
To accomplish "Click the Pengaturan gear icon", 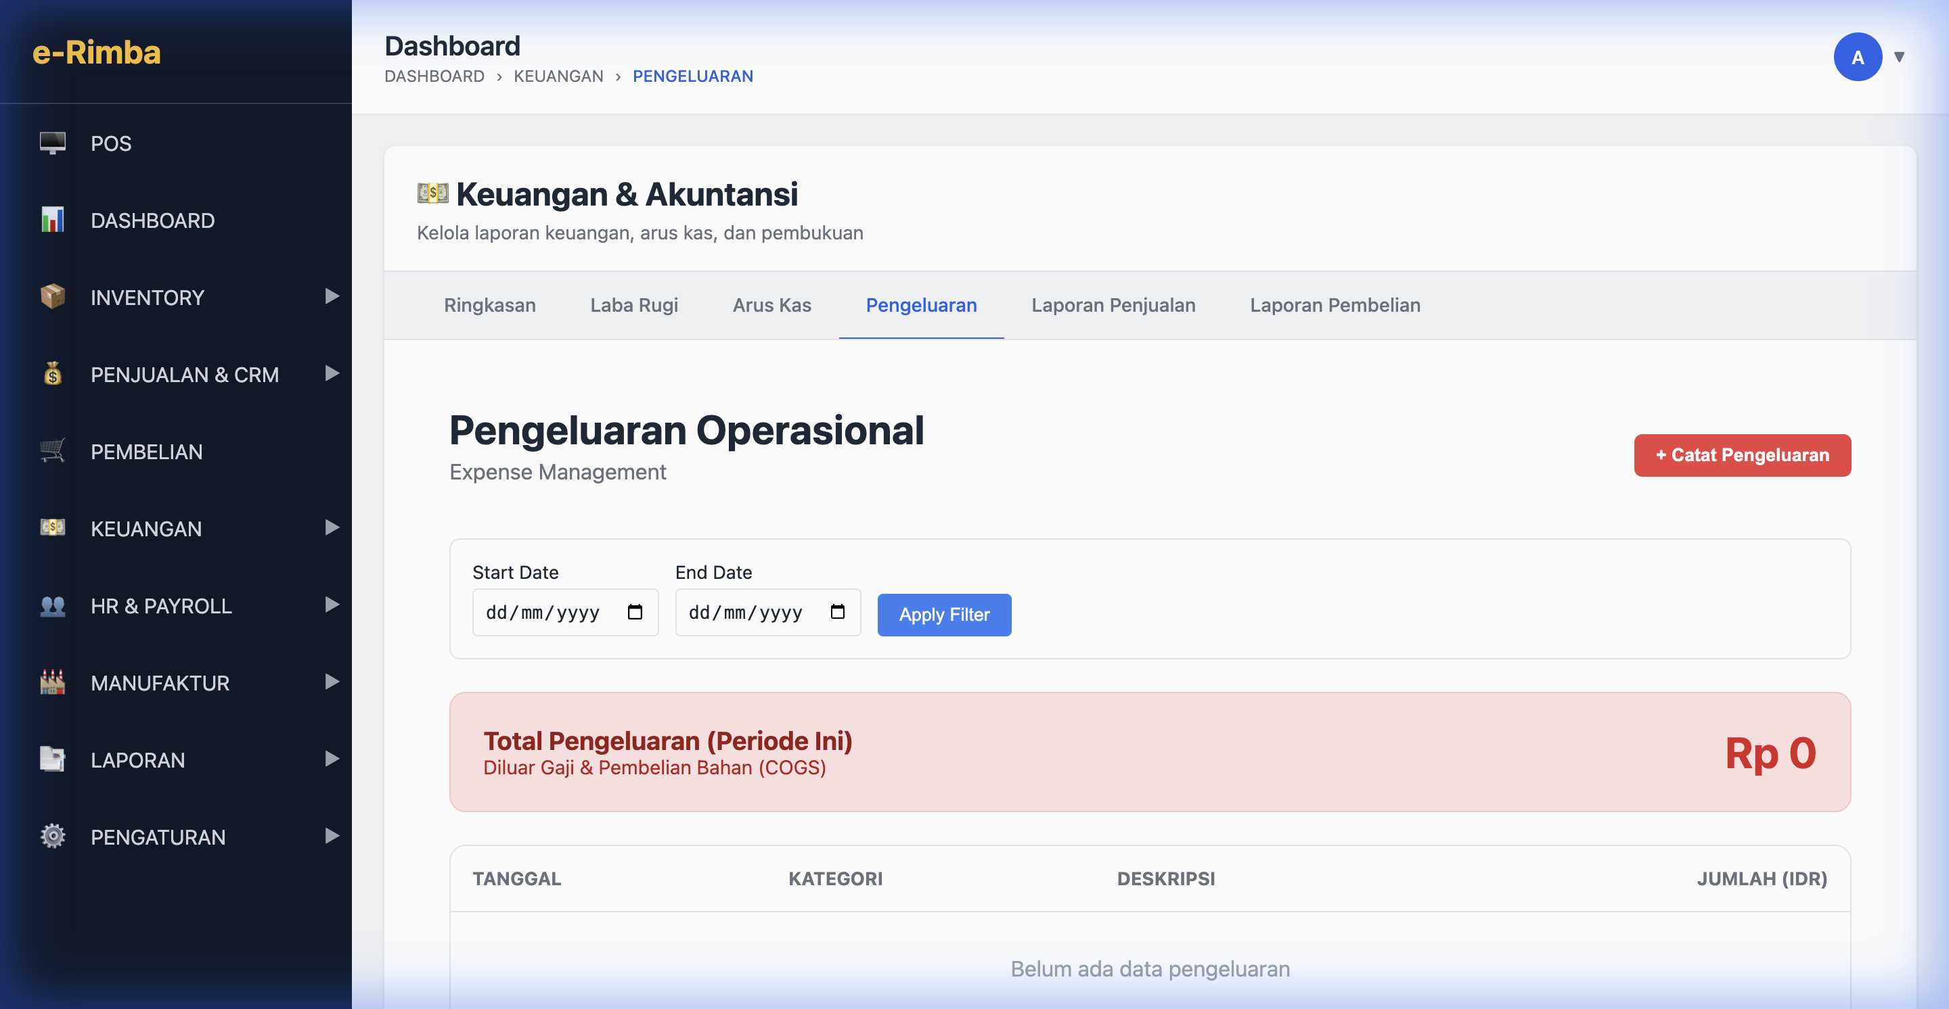I will coord(52,837).
